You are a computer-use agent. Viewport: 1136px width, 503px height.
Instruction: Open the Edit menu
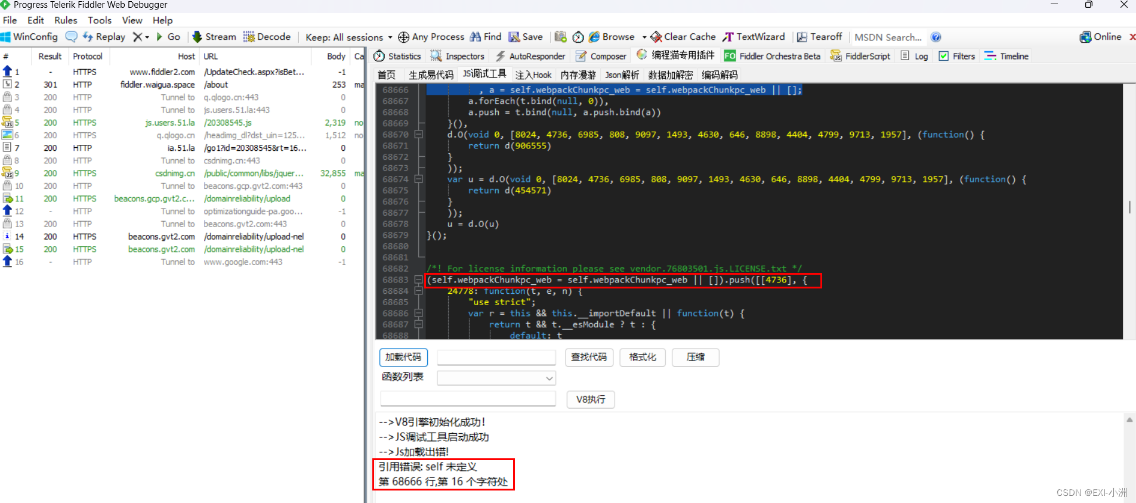tap(36, 20)
